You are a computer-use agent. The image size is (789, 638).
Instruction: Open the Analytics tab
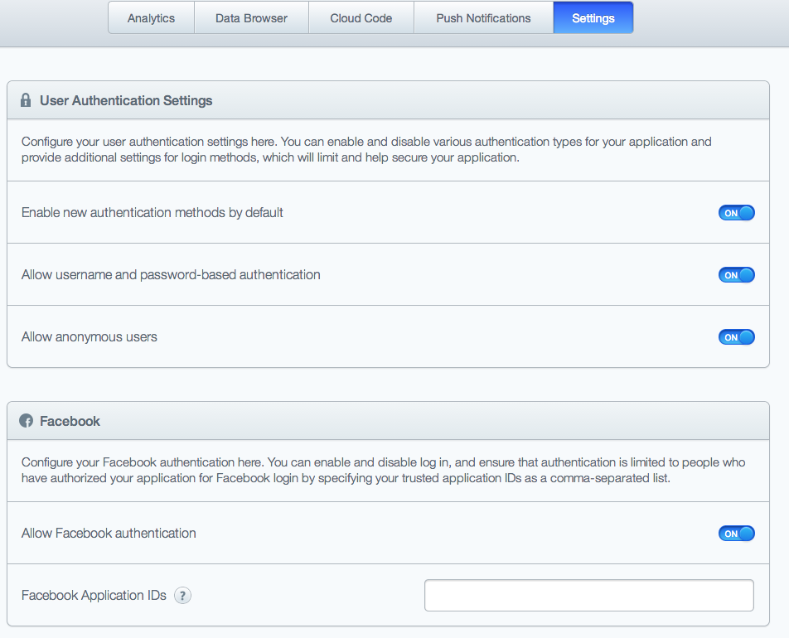pyautogui.click(x=151, y=18)
